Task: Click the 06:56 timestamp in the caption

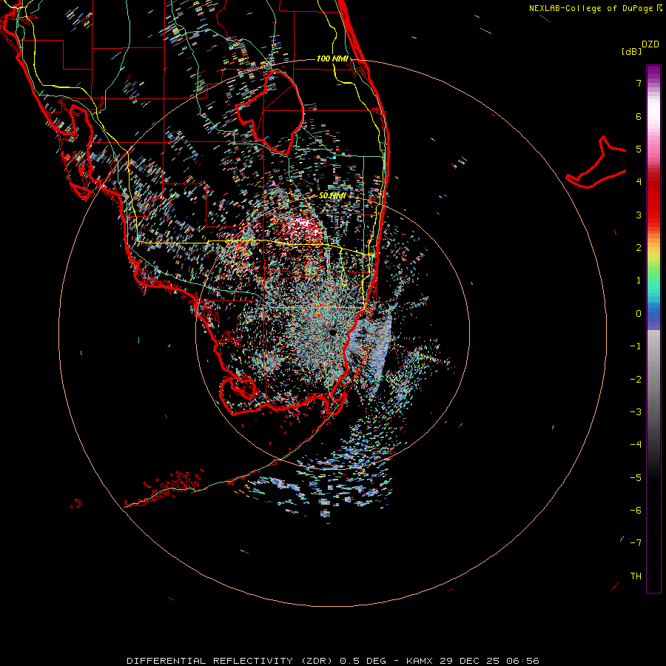Action: pyautogui.click(x=523, y=661)
